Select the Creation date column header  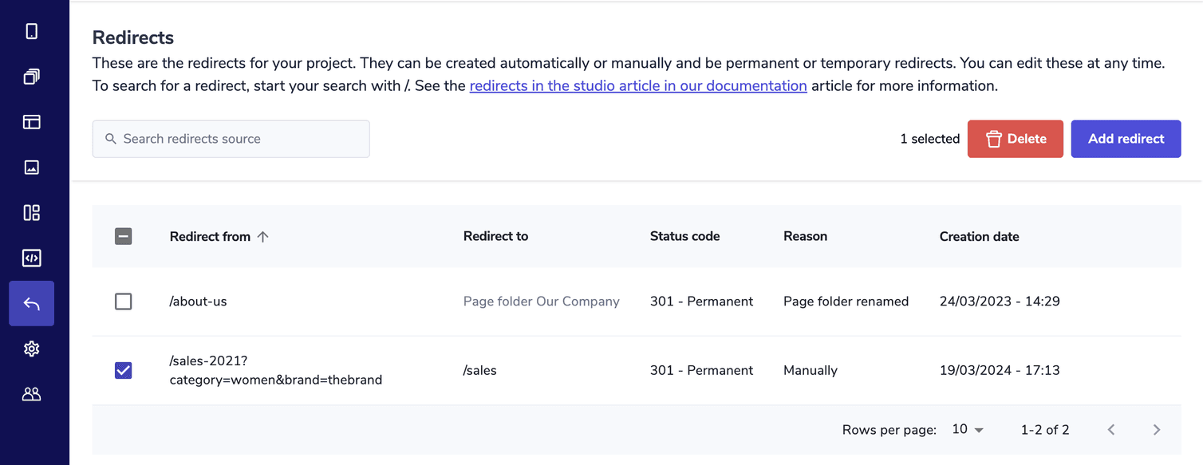[979, 236]
